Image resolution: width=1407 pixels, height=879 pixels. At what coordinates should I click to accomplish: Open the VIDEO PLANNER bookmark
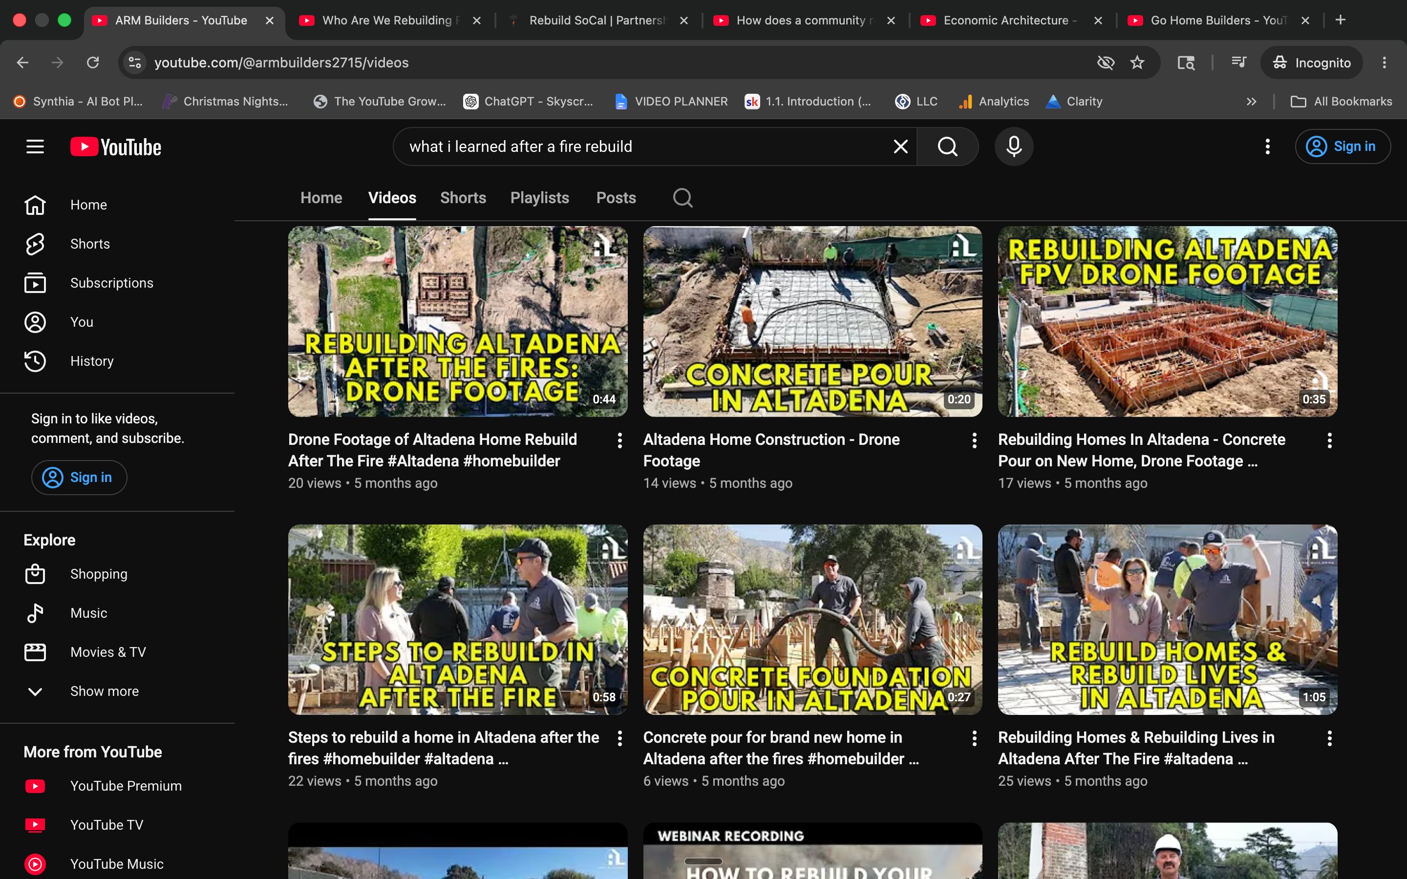[x=671, y=102]
